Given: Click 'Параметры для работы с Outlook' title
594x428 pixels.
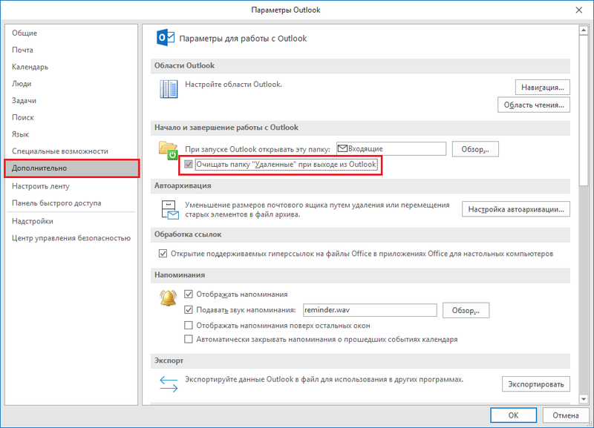Looking at the screenshot, I should coord(243,39).
